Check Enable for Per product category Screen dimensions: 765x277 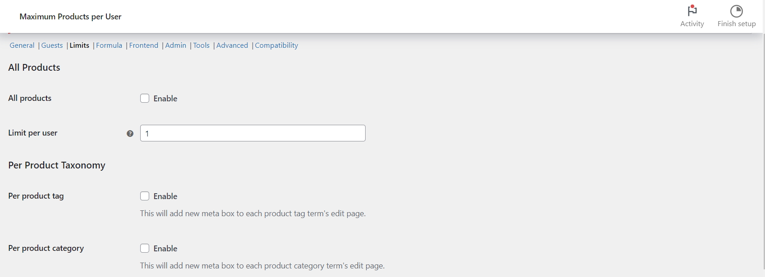(x=144, y=248)
